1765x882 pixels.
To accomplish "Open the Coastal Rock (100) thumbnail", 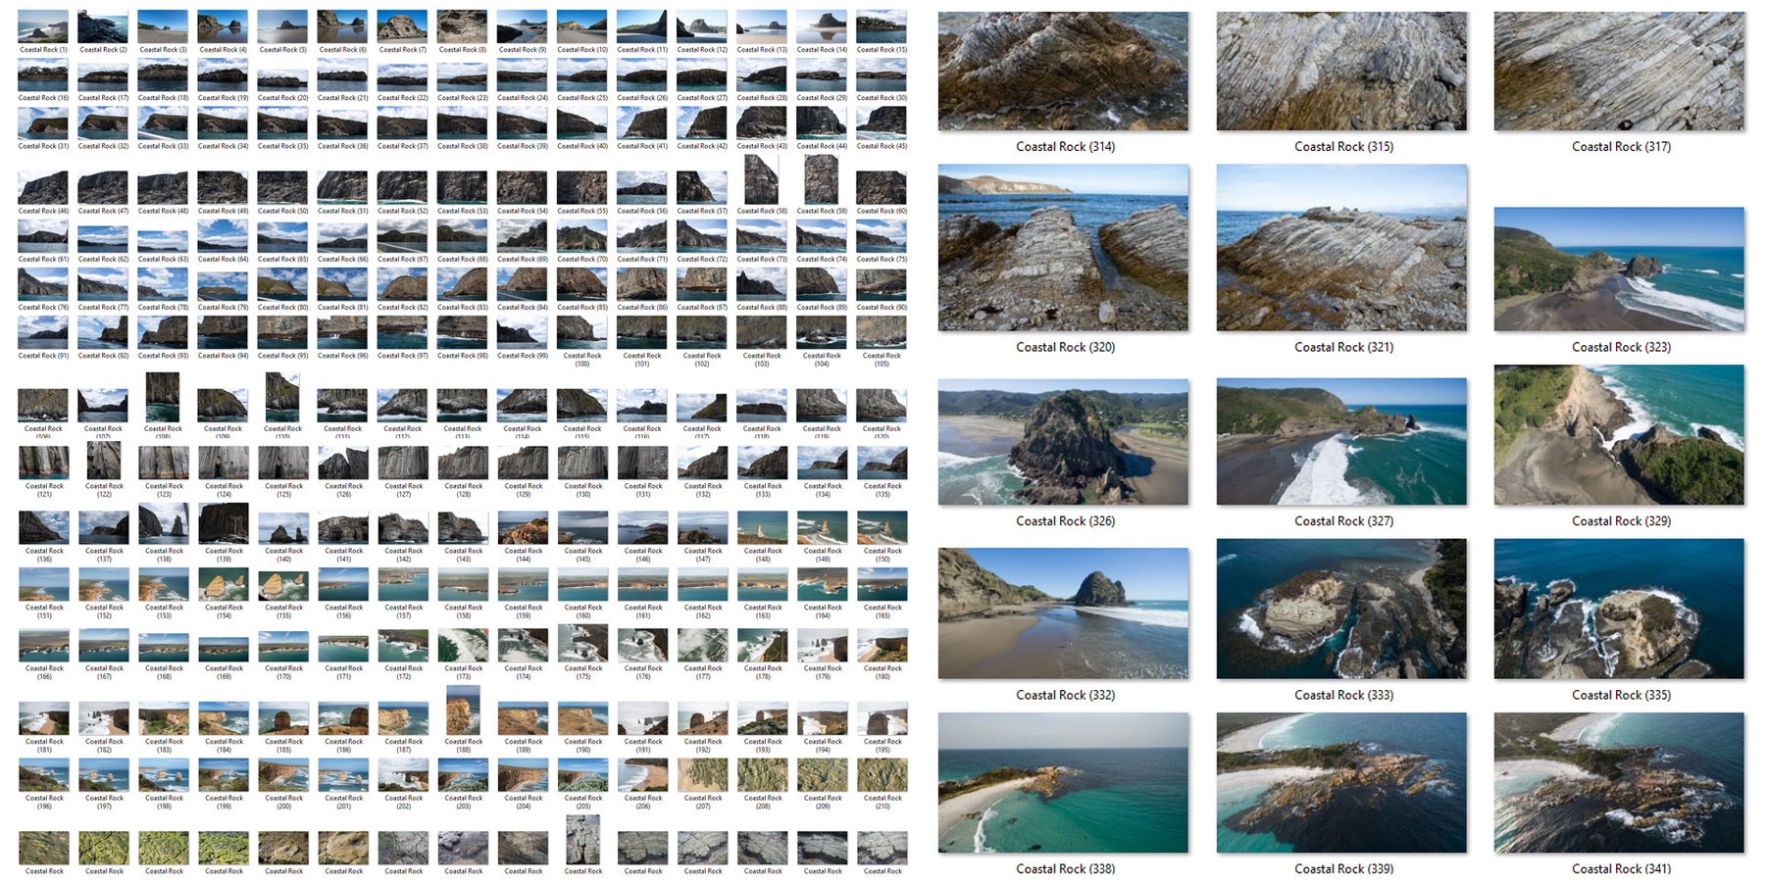I will [582, 333].
